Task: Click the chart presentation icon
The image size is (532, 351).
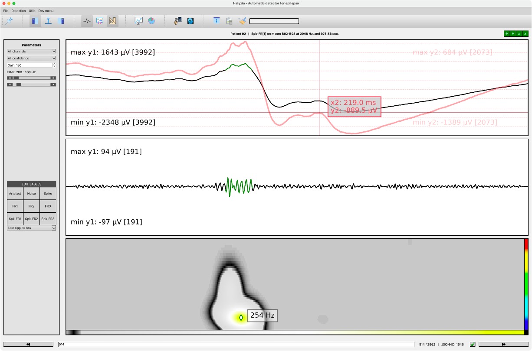Action: (x=139, y=20)
